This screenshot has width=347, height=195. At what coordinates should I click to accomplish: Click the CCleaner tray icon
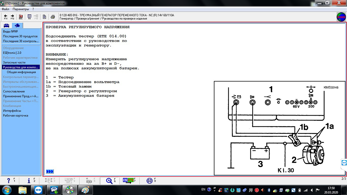click(x=220, y=190)
